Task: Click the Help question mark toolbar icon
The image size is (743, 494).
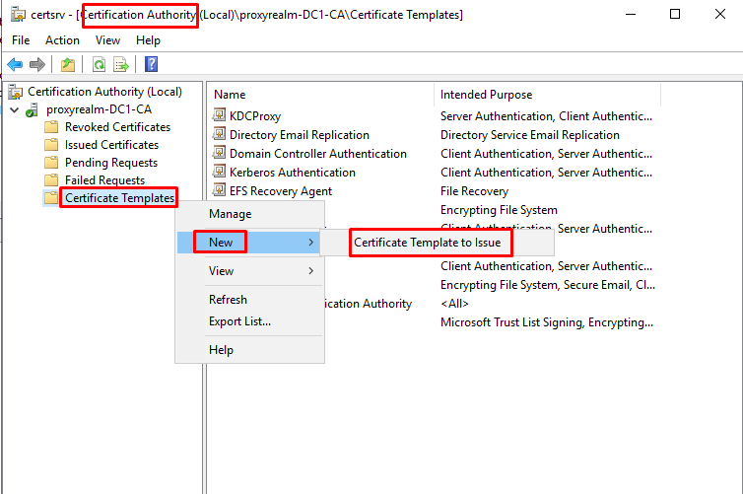Action: [151, 64]
